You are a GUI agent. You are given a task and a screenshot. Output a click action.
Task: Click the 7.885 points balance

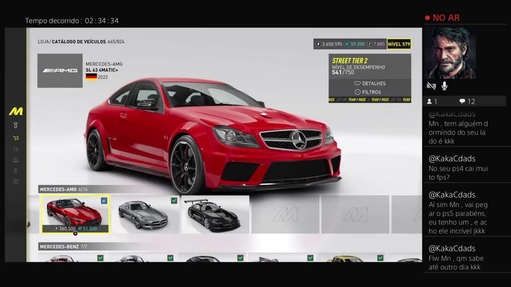(x=379, y=44)
